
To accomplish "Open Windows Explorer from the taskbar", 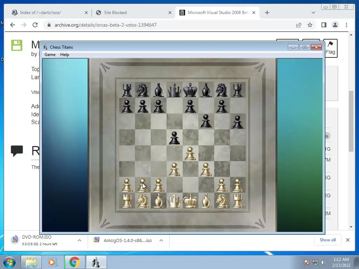I will 31,262.
